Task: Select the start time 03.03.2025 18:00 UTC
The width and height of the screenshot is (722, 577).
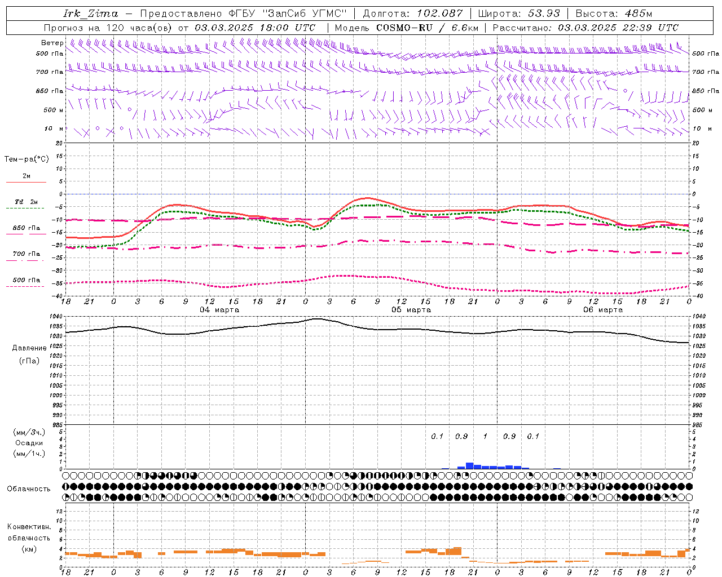Action: (255, 28)
